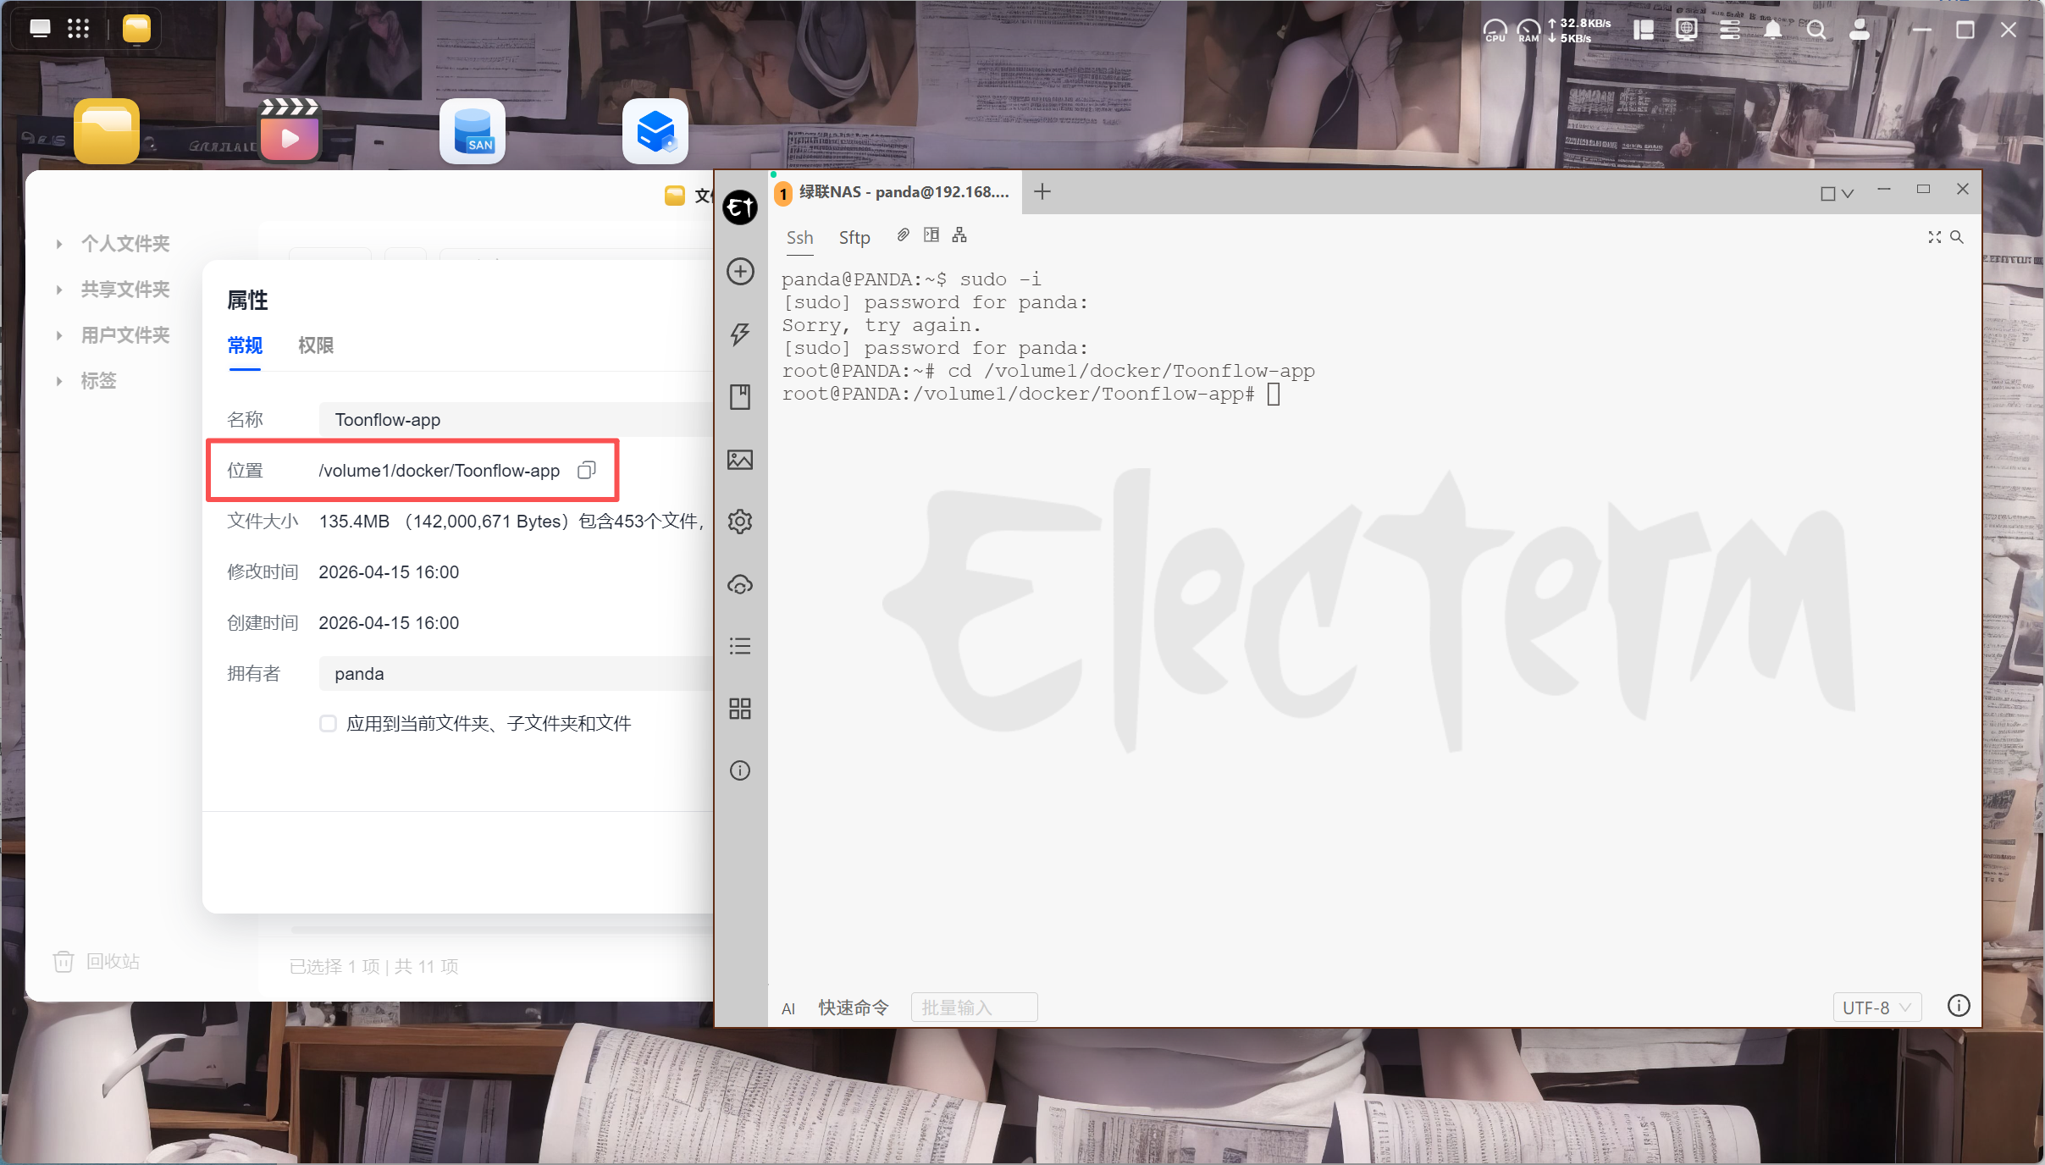2045x1165 pixels.
Task: Search within the terminal
Action: point(1956,237)
